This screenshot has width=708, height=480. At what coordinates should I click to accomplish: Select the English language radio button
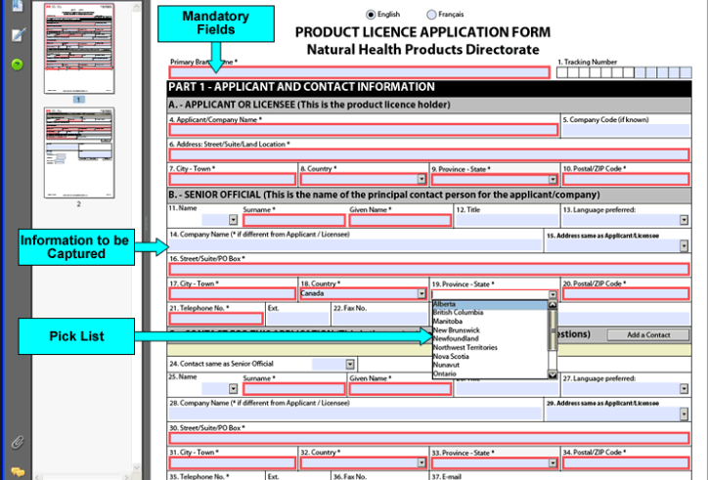tap(371, 15)
